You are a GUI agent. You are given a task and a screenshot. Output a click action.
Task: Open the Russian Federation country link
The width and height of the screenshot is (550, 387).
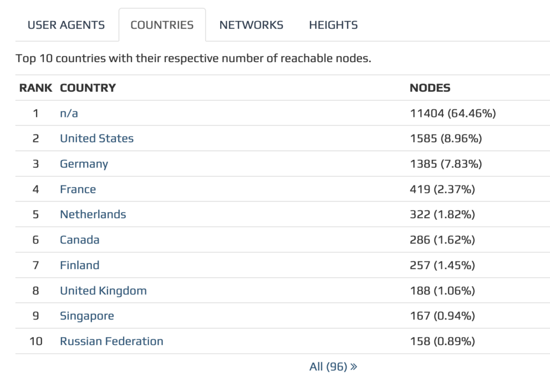(111, 341)
